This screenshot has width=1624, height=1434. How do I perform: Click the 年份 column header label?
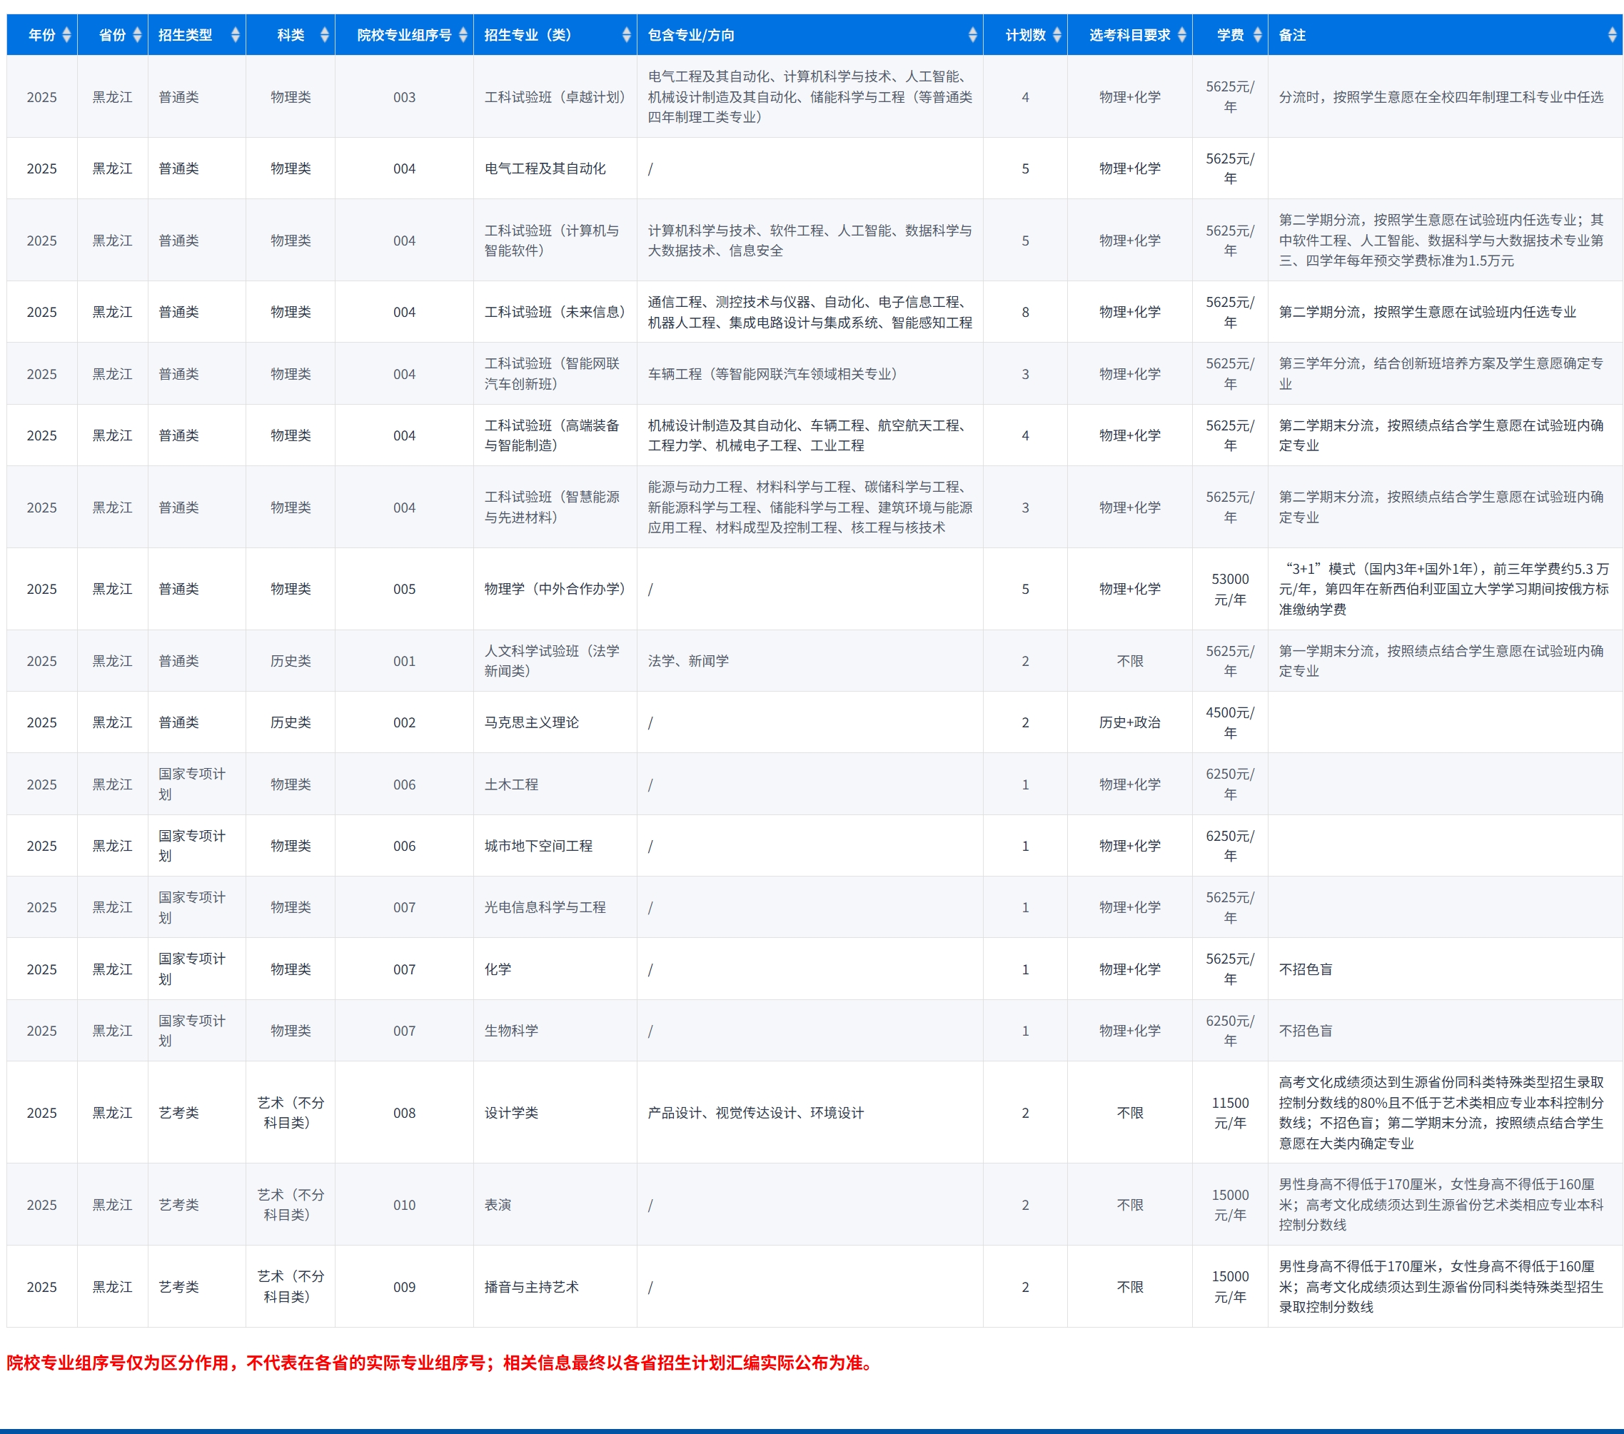tap(42, 35)
